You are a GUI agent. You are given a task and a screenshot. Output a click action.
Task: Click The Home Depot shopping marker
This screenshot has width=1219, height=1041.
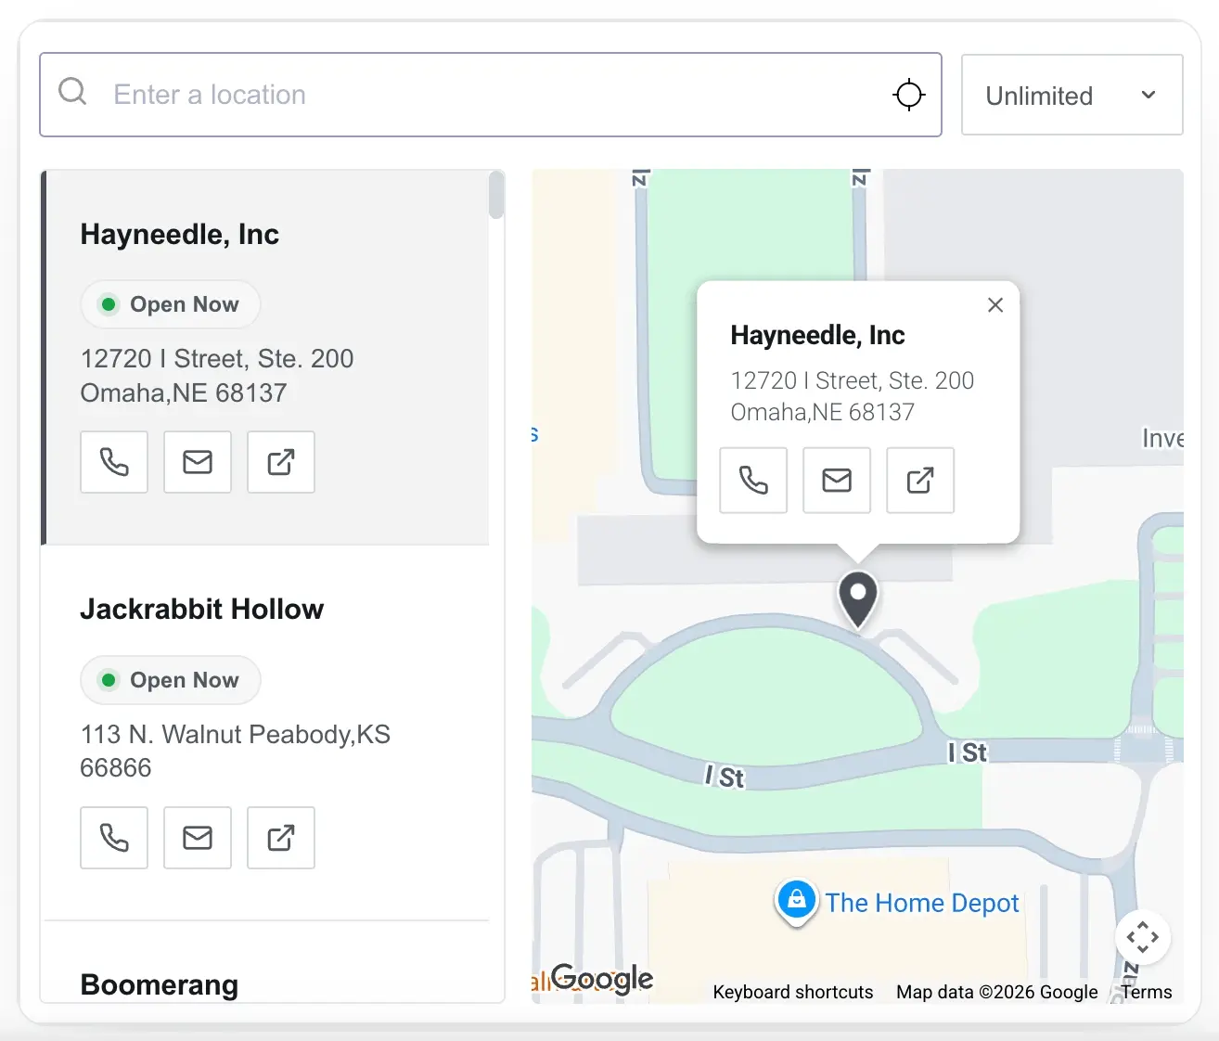point(796,901)
